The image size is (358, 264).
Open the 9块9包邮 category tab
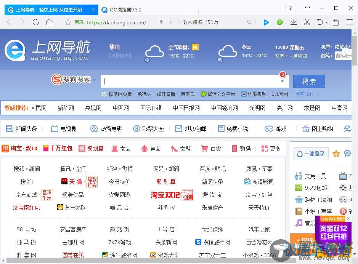(191, 129)
